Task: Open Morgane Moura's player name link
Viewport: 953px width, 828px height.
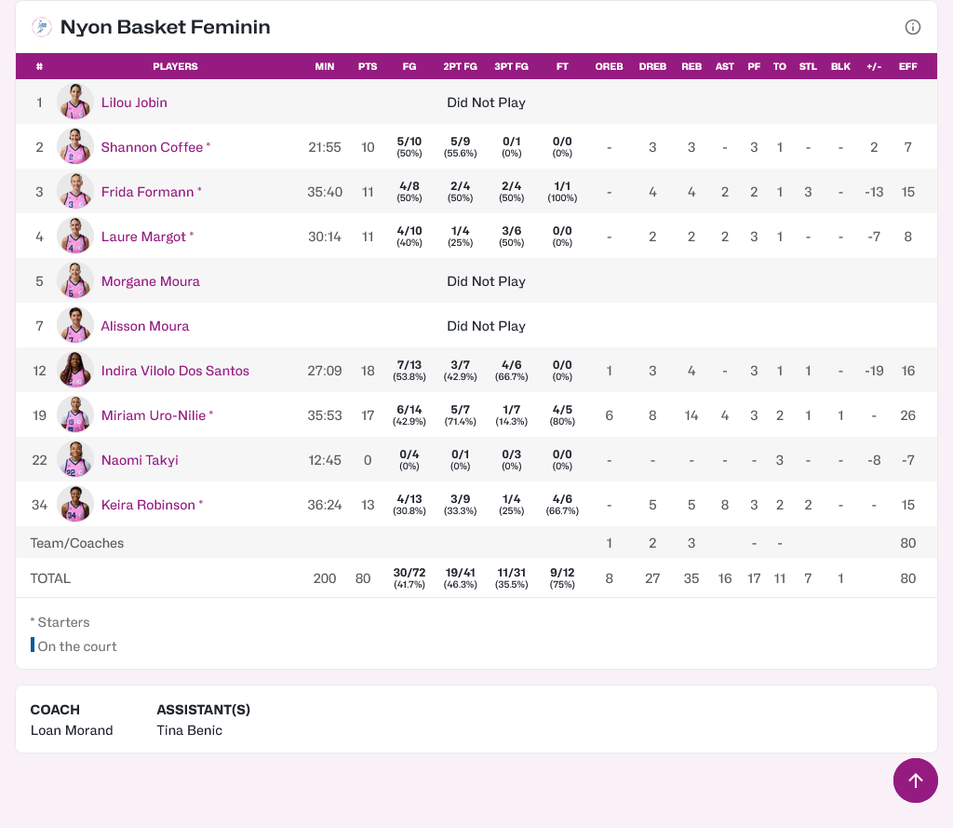Action: coord(150,281)
